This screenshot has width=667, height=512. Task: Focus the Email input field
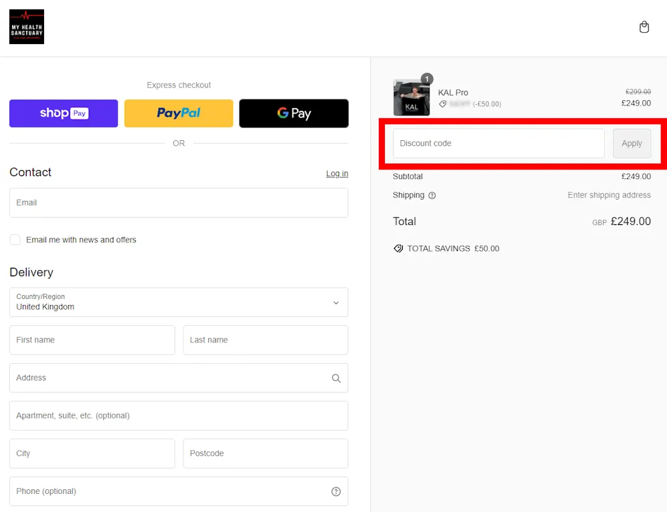[x=179, y=202]
